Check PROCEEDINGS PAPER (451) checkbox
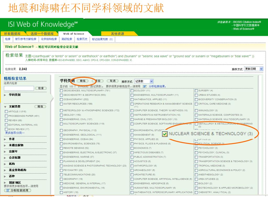This screenshot has width=268, height=201. [6, 116]
